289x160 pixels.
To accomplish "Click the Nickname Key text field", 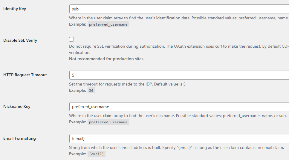I will pyautogui.click(x=179, y=107).
